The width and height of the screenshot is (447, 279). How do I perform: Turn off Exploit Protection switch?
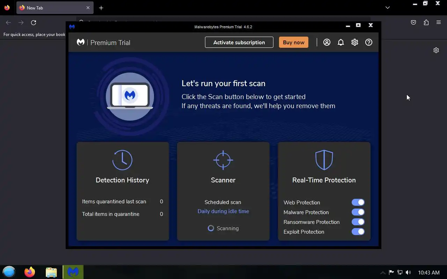[358, 232]
